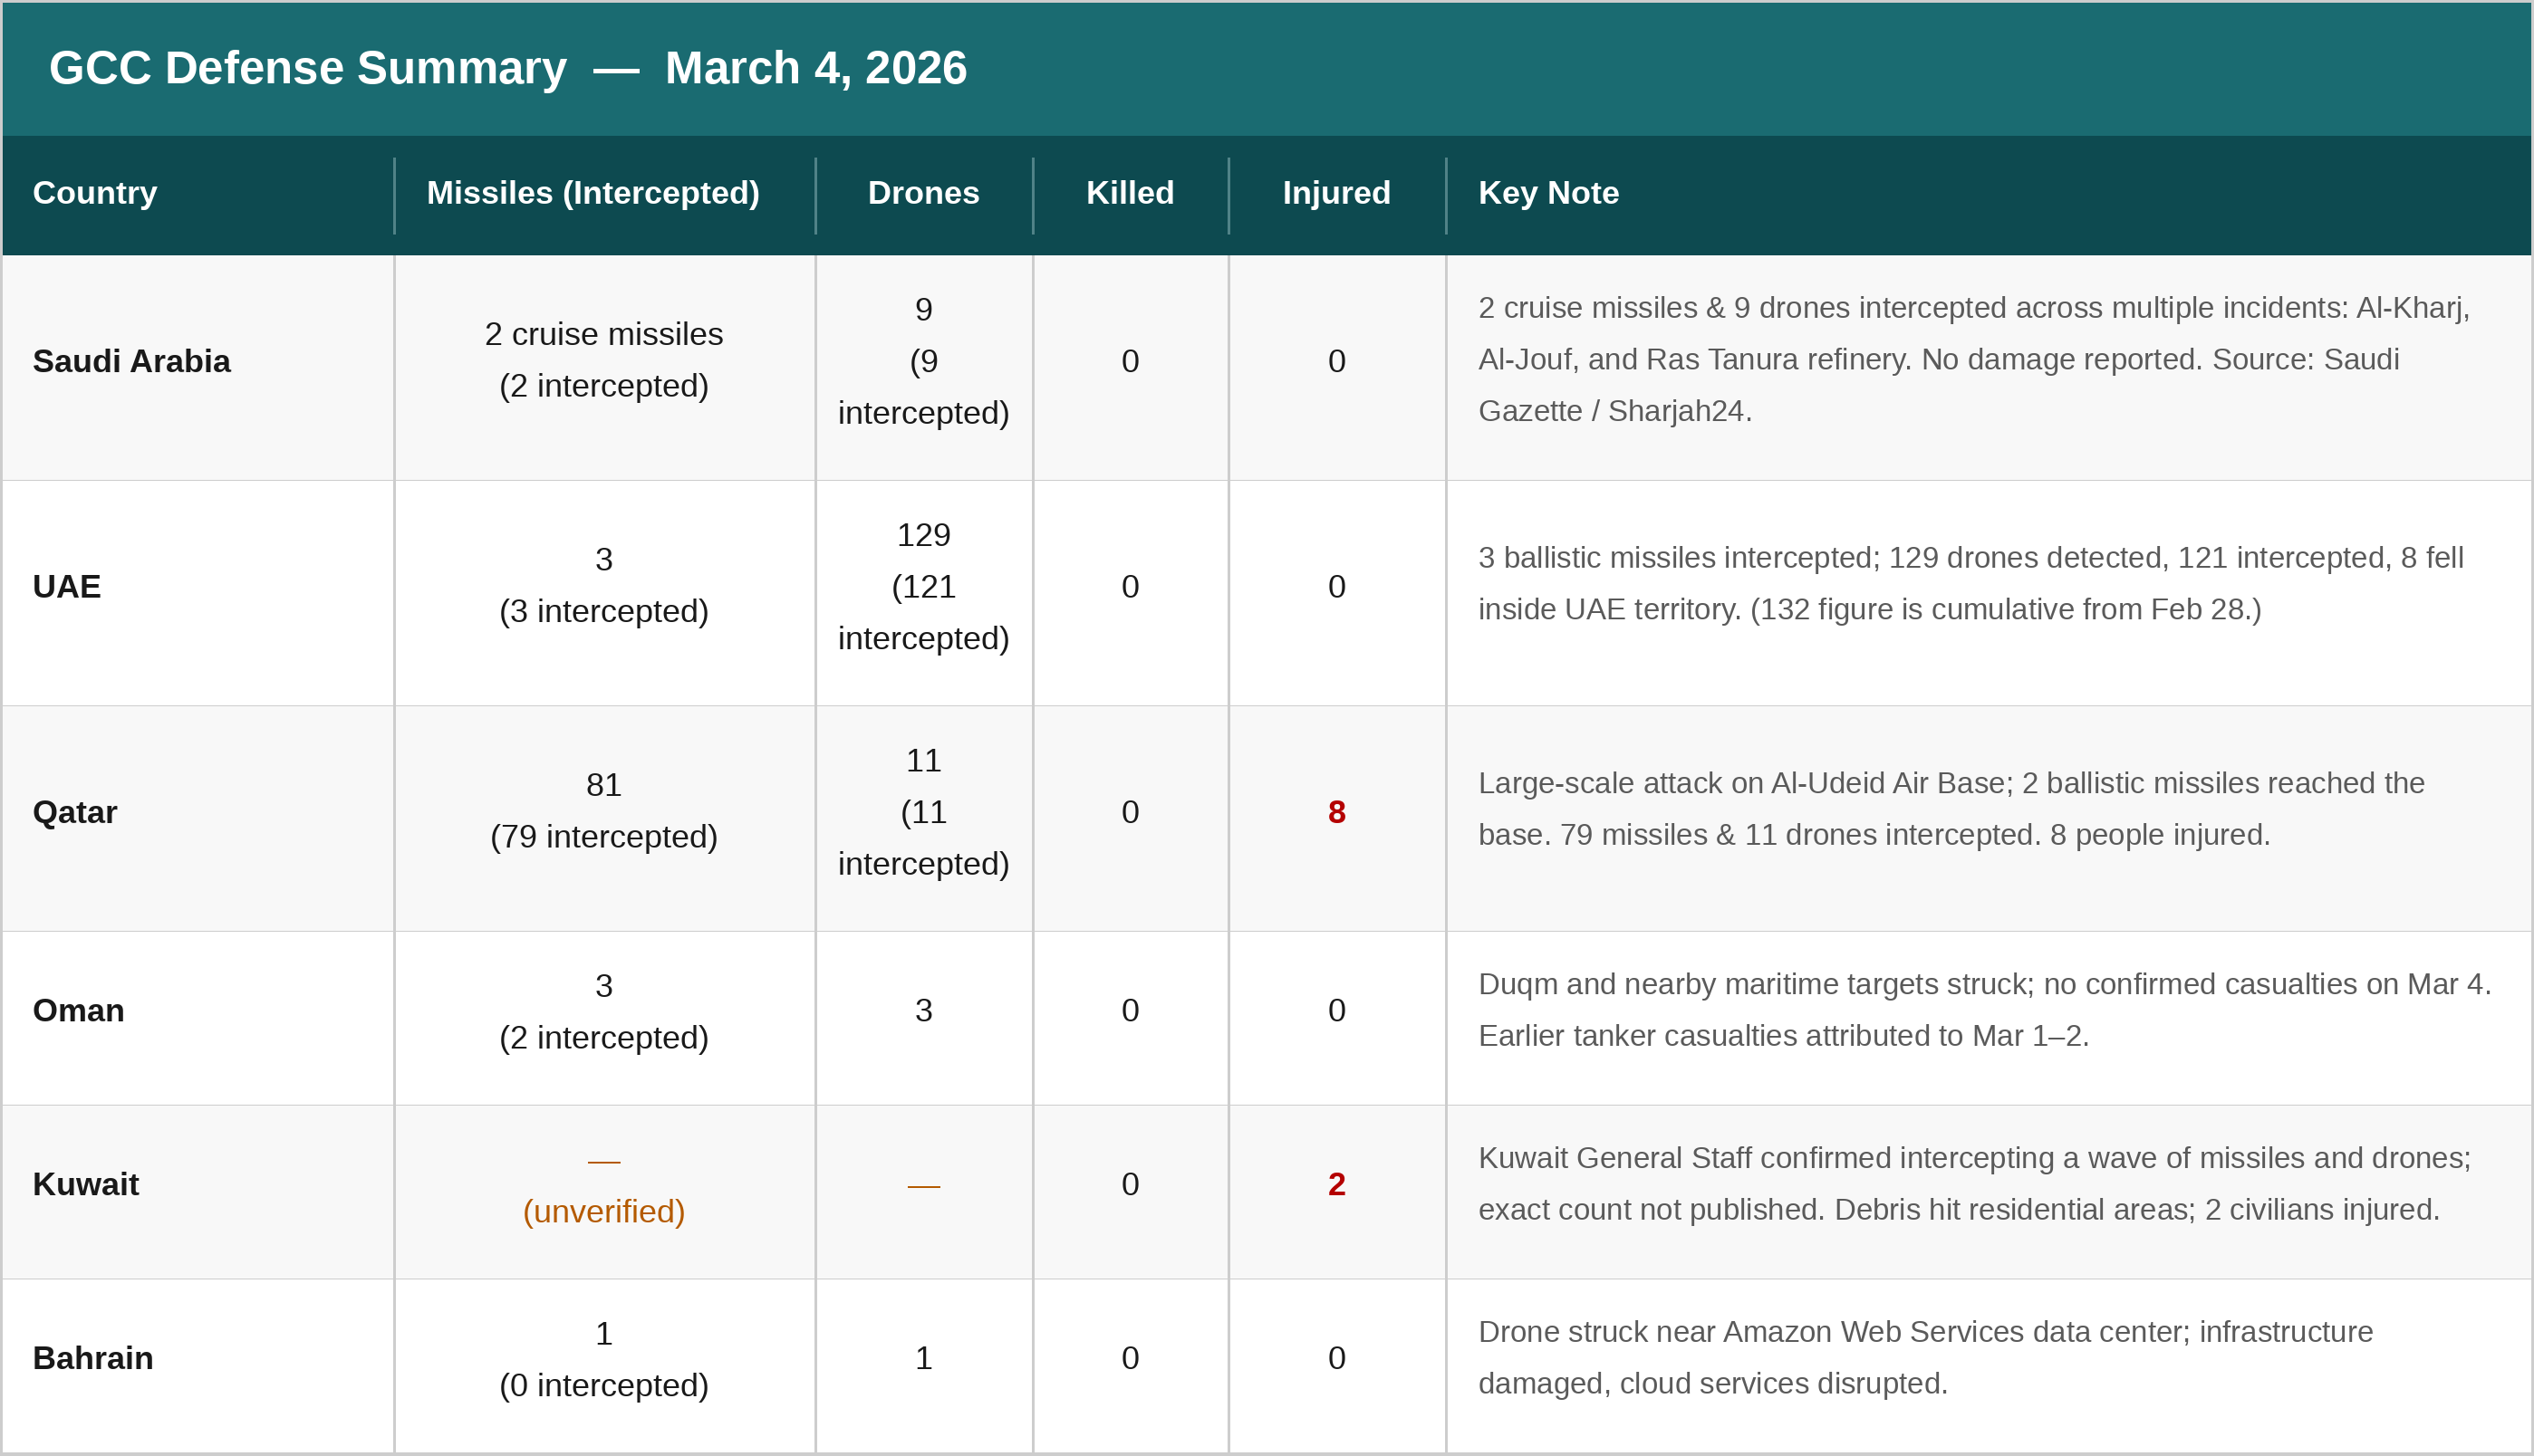Select Oman's Duqm key note text

click(x=1983, y=1010)
